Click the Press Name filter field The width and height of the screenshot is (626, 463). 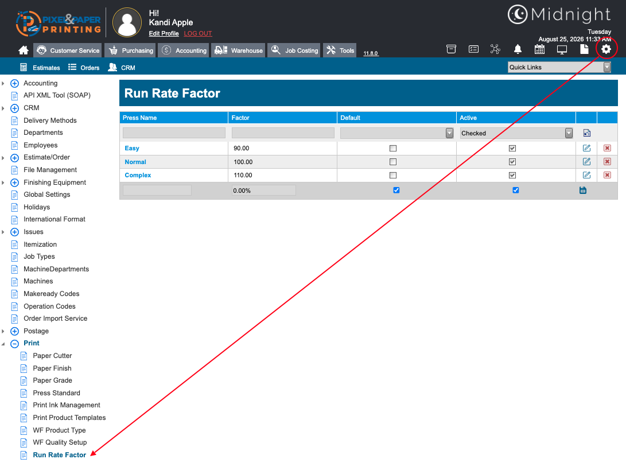point(174,133)
